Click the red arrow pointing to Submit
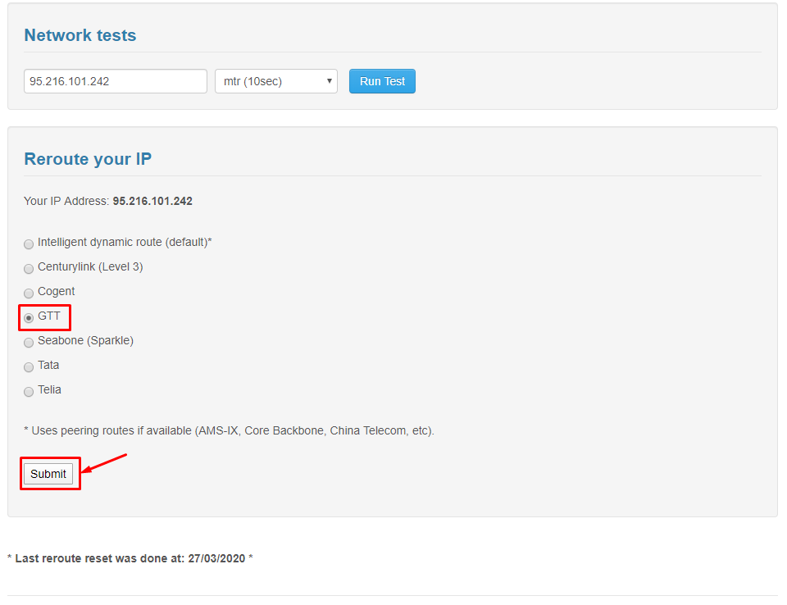This screenshot has width=787, height=605. click(x=107, y=462)
